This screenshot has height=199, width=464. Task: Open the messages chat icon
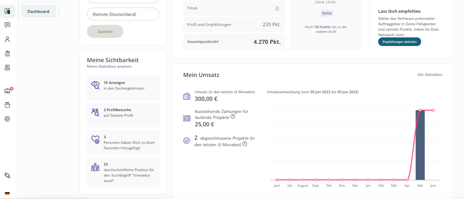pos(7,25)
